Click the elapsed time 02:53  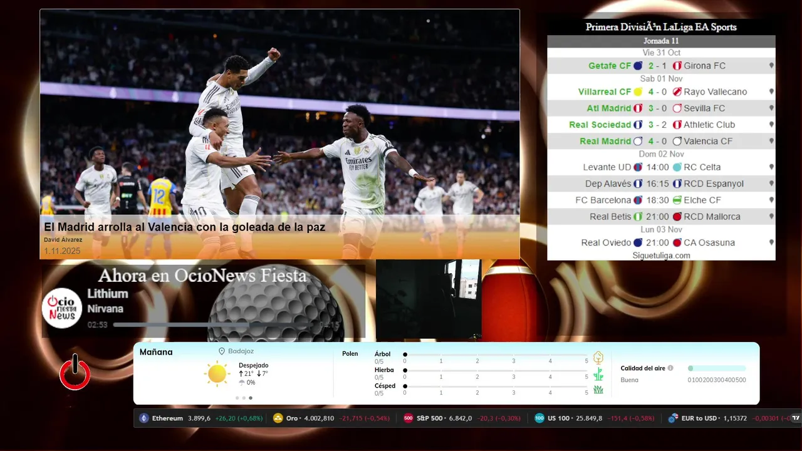[97, 325]
